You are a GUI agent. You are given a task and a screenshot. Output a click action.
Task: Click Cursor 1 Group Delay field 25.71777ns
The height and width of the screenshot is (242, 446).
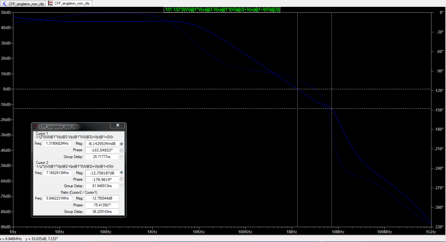(x=101, y=157)
